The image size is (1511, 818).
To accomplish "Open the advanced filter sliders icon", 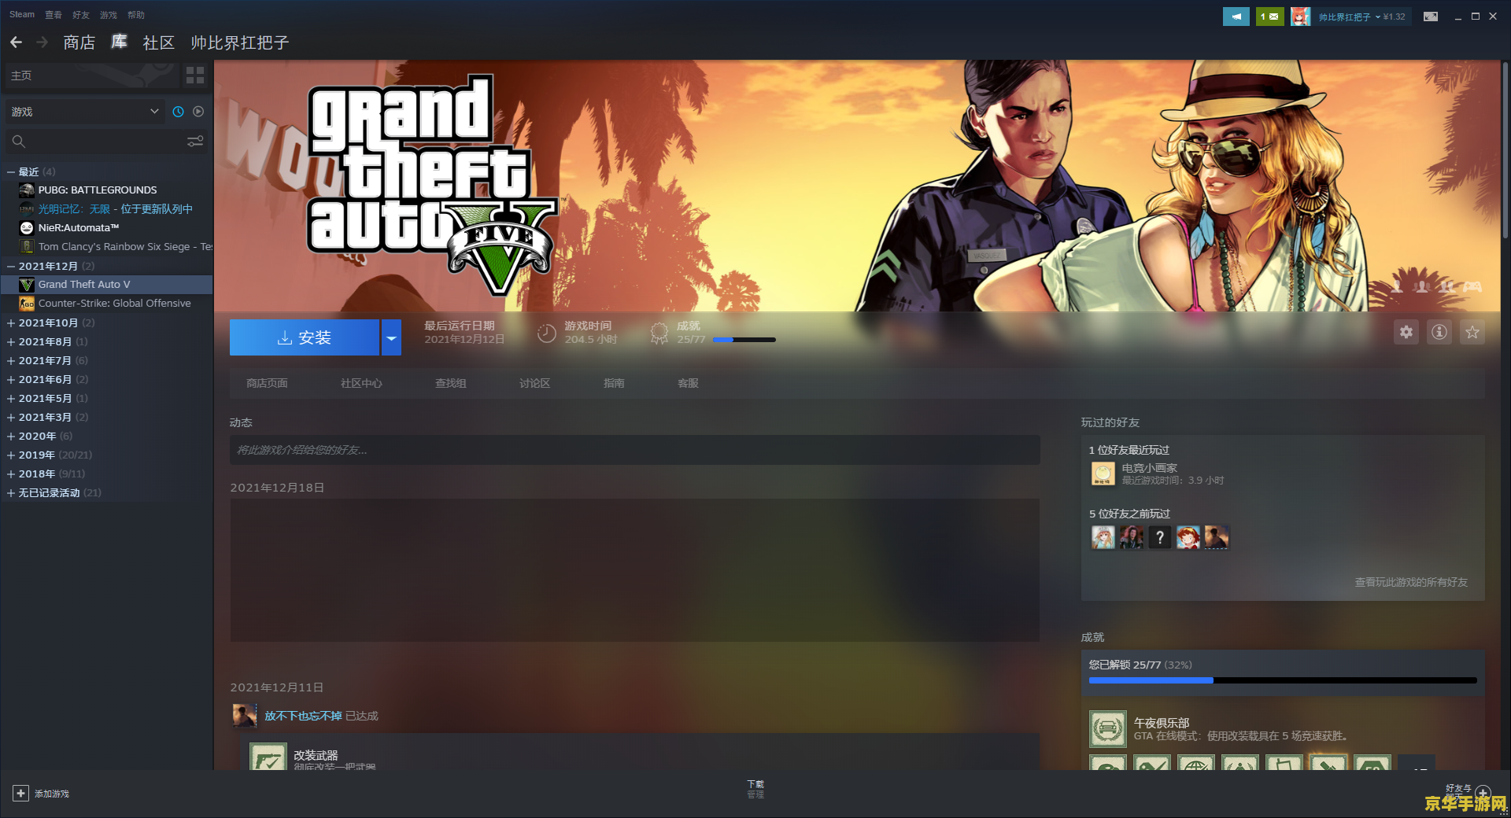I will click(x=194, y=141).
